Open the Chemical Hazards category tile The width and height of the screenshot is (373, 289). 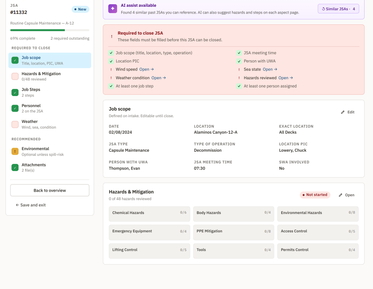(x=149, y=214)
